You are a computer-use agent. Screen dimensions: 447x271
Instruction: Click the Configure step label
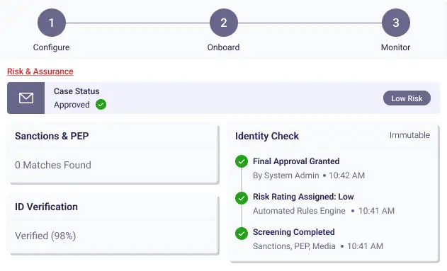51,47
